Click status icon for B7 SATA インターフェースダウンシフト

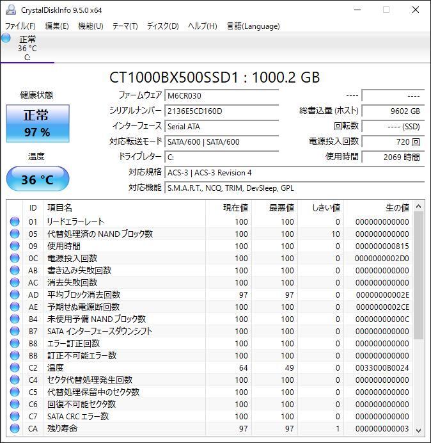[x=15, y=331]
